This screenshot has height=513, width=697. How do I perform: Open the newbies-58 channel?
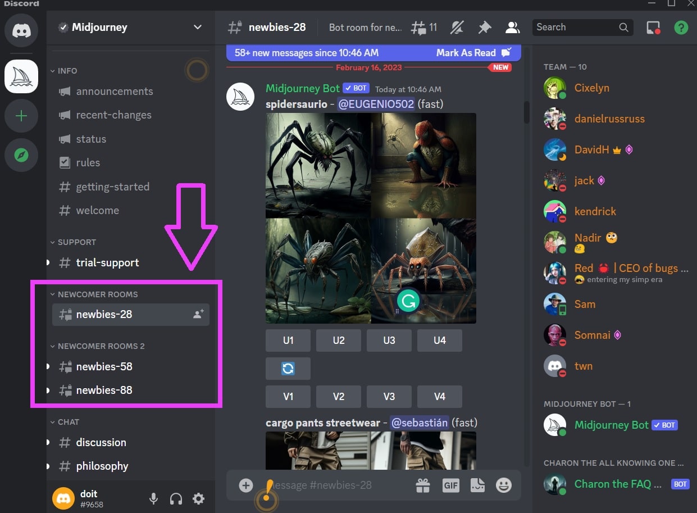[x=131, y=366]
